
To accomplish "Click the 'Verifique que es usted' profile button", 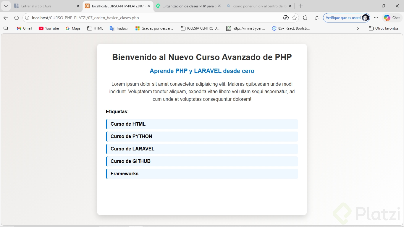I will (346, 18).
